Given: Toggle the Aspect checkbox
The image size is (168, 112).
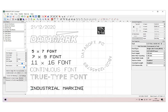Looking at the screenshot, I should click(x=133, y=36).
